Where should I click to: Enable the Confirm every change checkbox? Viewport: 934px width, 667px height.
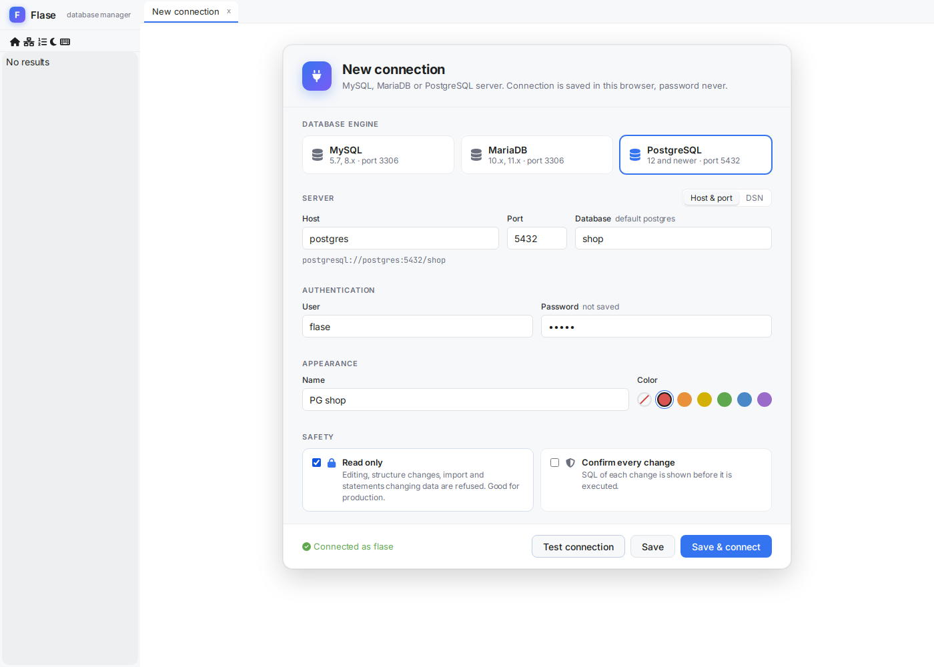(x=554, y=462)
